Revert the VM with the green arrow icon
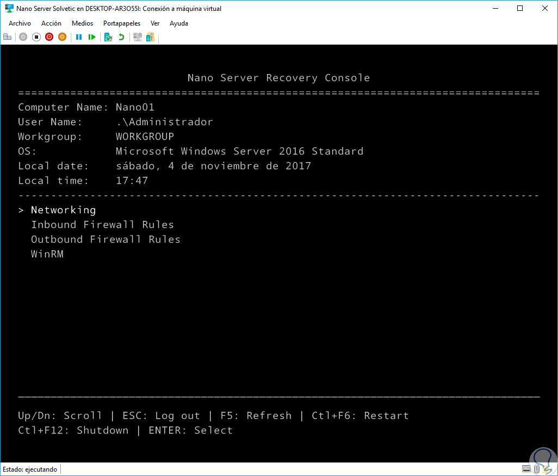Image resolution: width=558 pixels, height=476 pixels. tap(121, 36)
